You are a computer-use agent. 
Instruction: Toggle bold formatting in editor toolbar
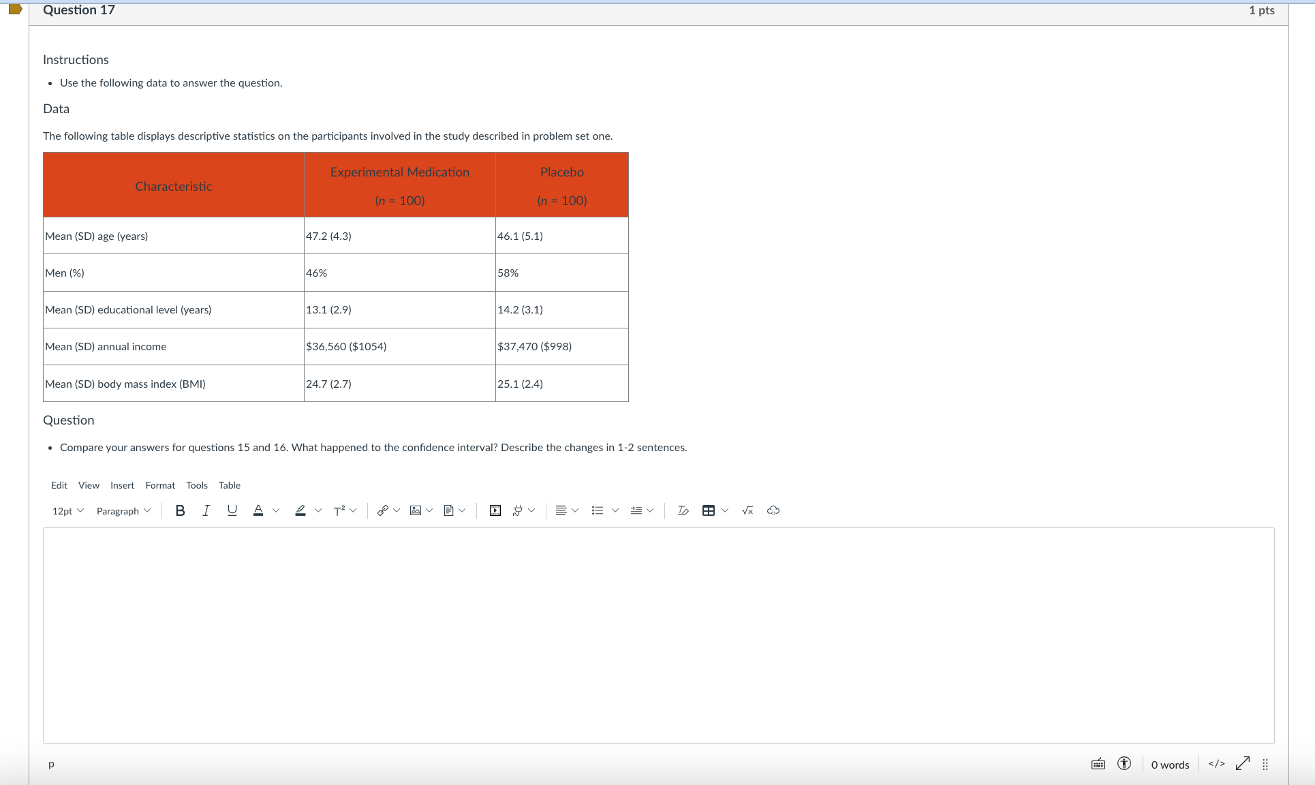click(x=180, y=510)
